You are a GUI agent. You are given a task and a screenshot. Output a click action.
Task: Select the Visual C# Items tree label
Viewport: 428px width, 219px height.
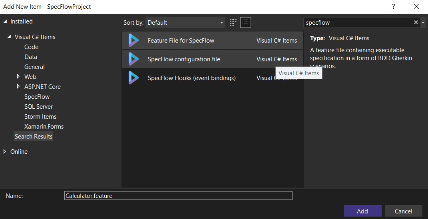[x=35, y=37]
